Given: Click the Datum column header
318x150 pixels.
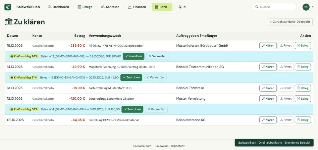Looking at the screenshot, I should pyautogui.click(x=12, y=36).
